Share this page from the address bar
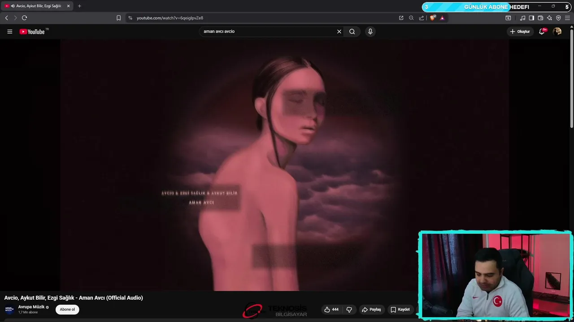This screenshot has height=322, width=574. pyautogui.click(x=422, y=18)
